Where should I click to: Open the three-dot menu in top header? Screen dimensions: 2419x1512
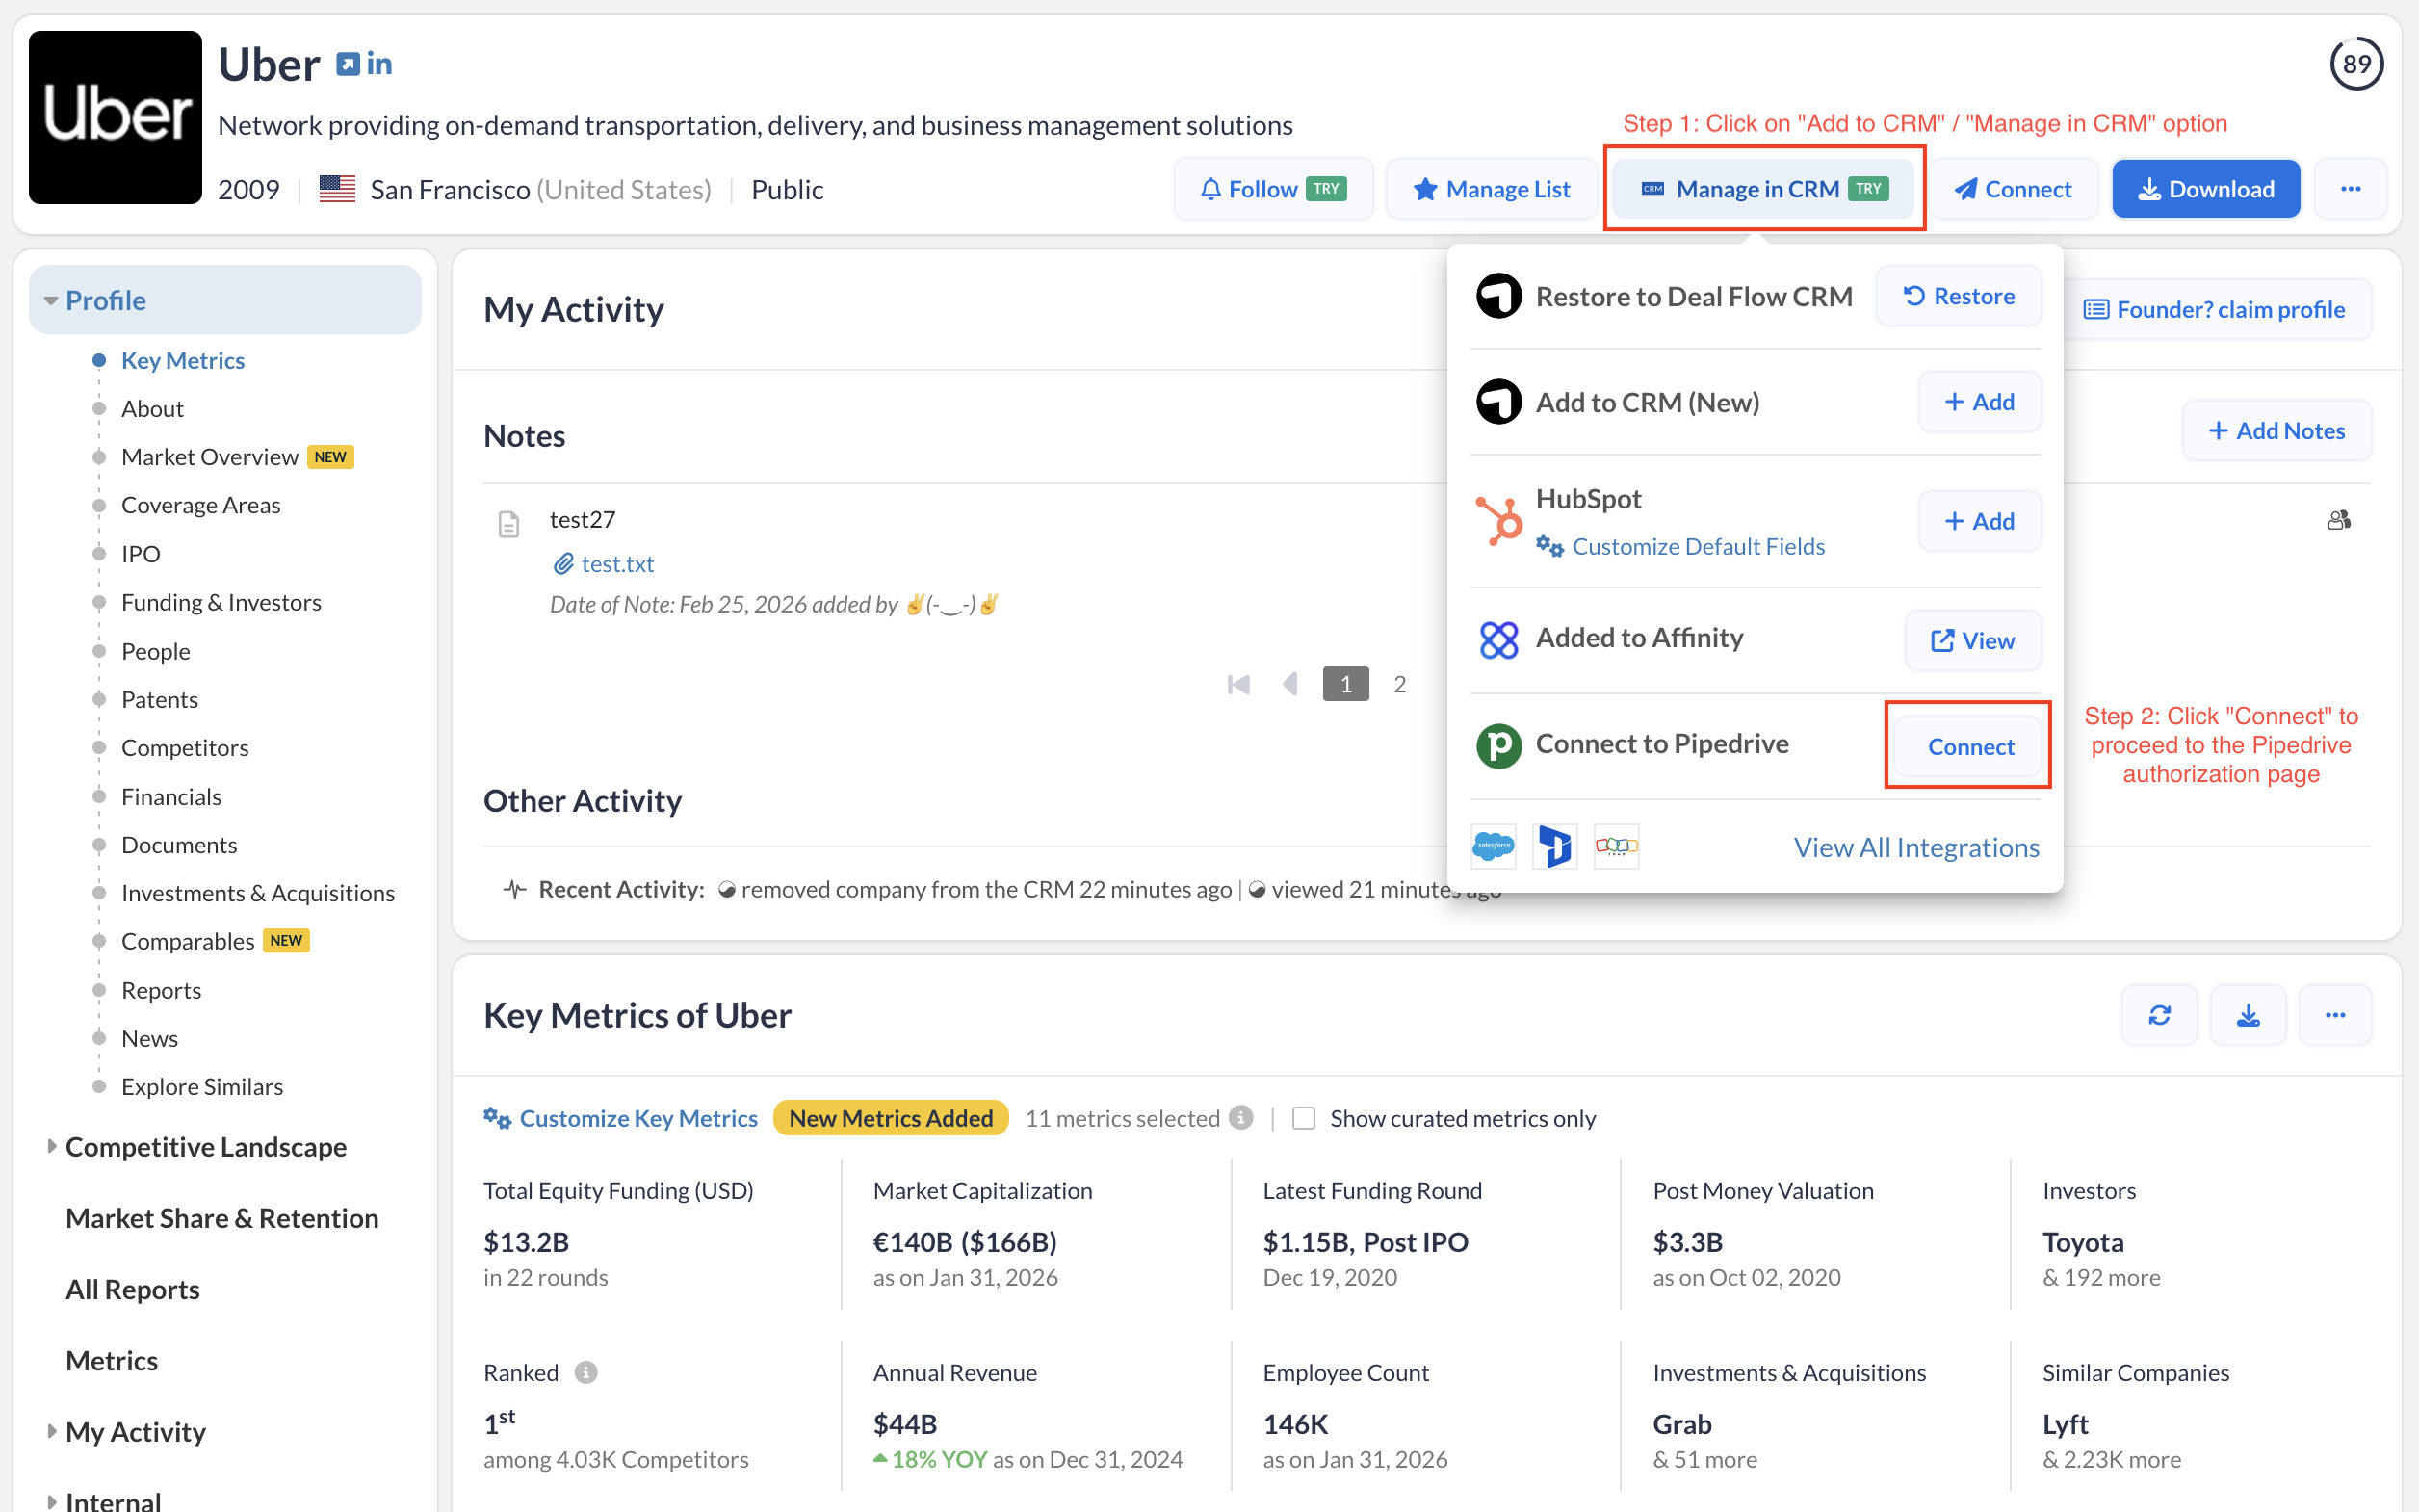tap(2350, 189)
